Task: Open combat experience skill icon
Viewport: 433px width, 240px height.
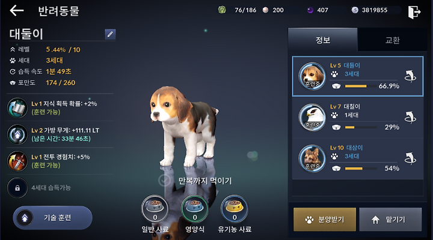Action: pyautogui.click(x=17, y=161)
